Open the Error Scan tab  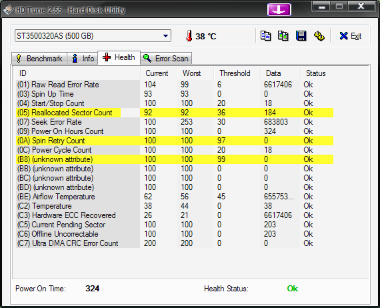pos(166,59)
